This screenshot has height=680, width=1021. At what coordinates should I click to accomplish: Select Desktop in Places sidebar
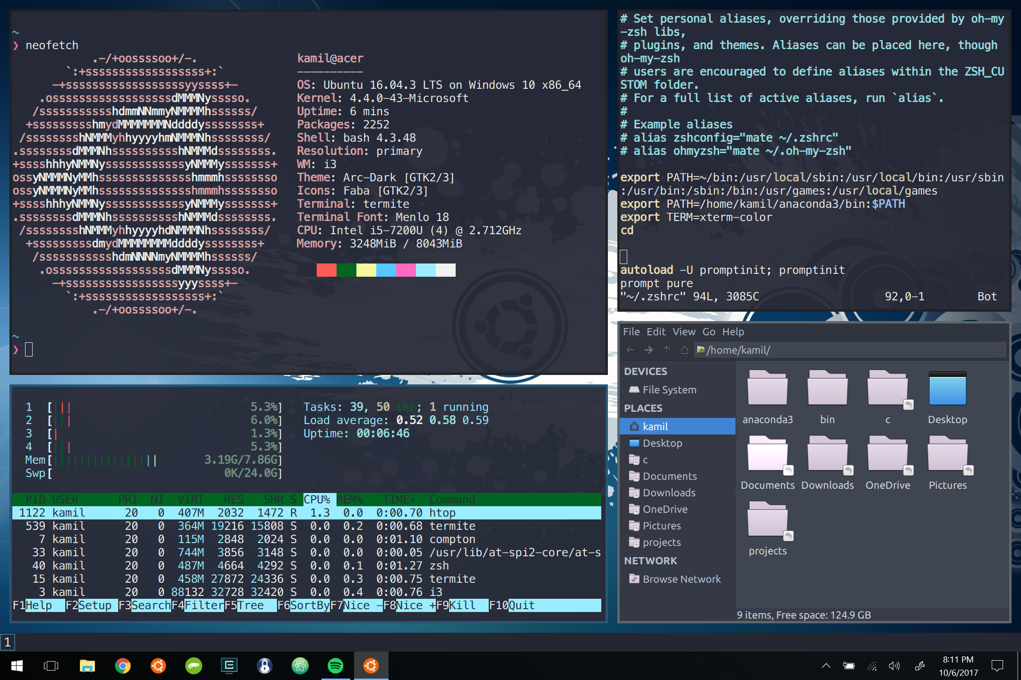click(x=677, y=443)
